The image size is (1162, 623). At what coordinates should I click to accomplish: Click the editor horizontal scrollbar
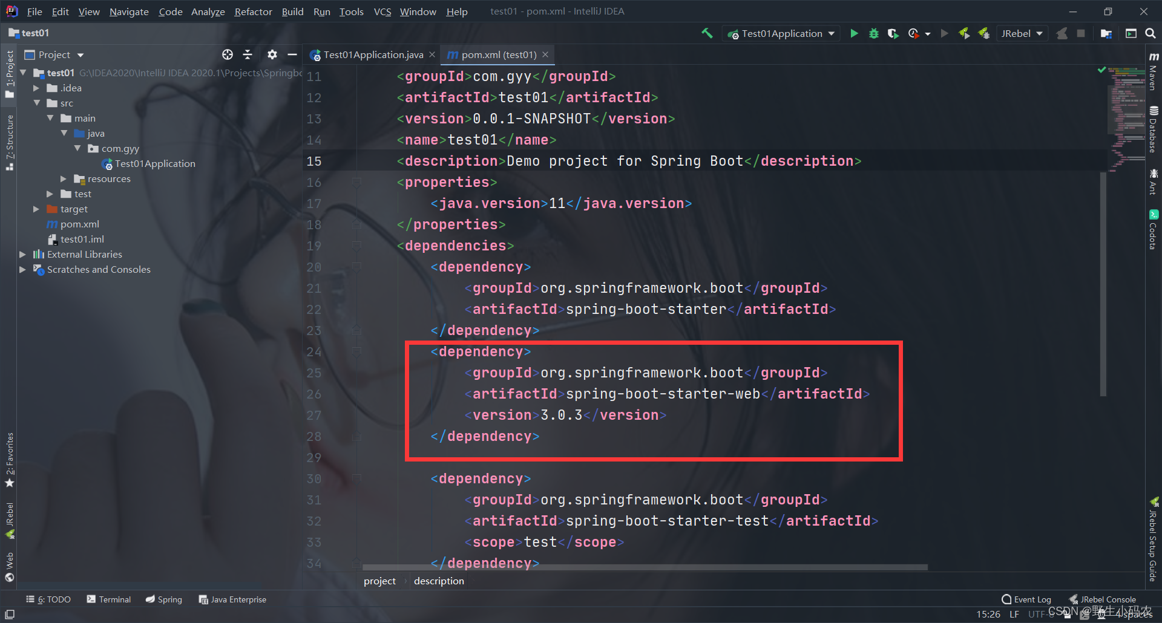(645, 567)
